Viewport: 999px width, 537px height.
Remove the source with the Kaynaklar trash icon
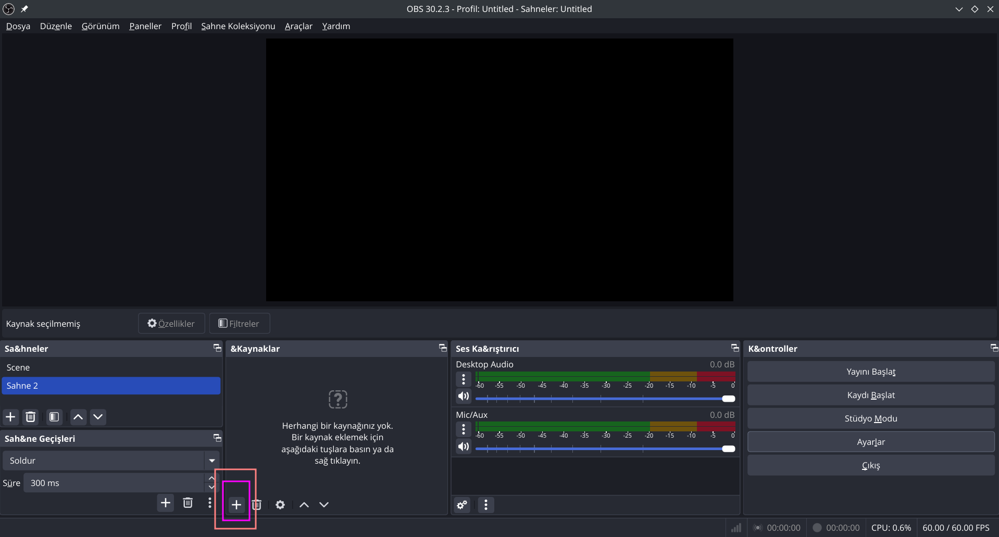(x=257, y=504)
